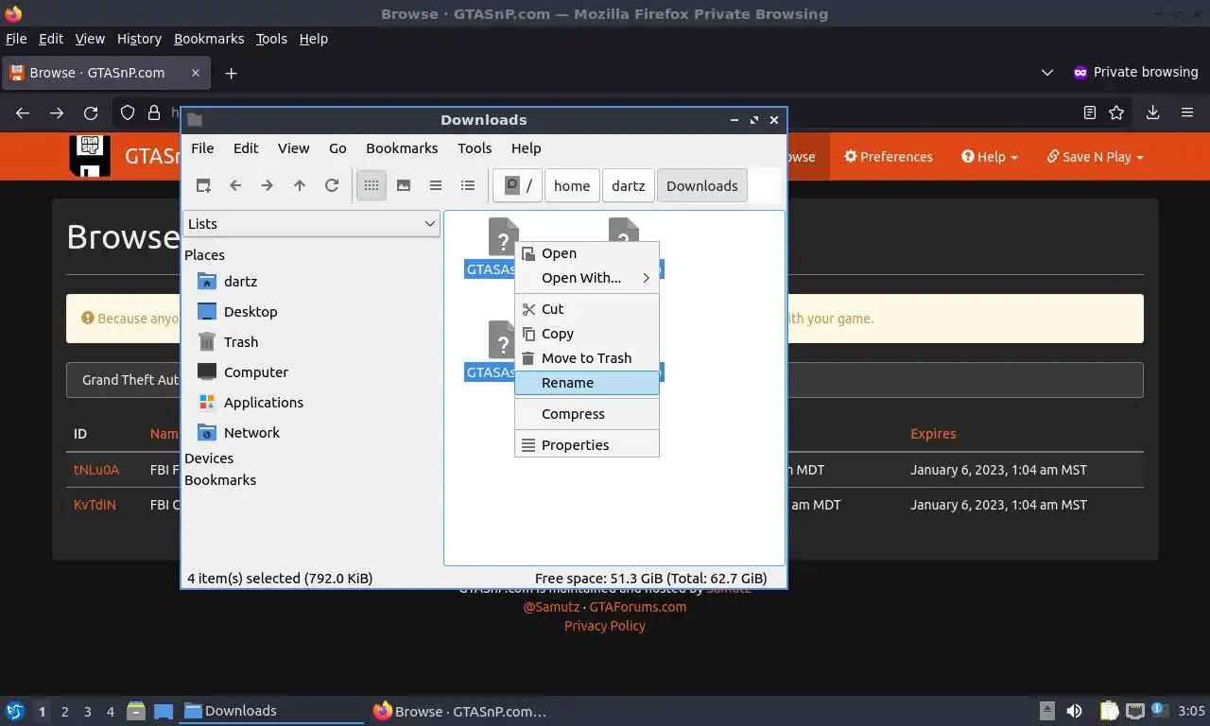Sort table by the Expires column
1210x726 pixels.
933,434
